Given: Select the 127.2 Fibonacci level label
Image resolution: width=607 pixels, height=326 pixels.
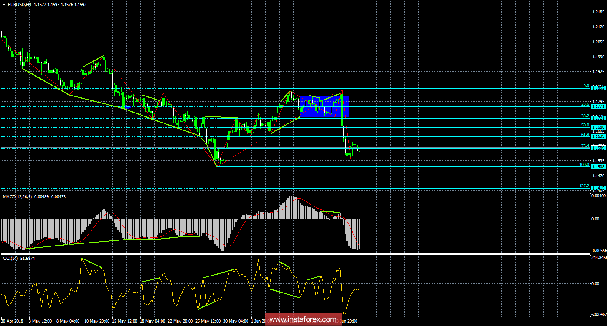Looking at the screenshot, I should 584,186.
